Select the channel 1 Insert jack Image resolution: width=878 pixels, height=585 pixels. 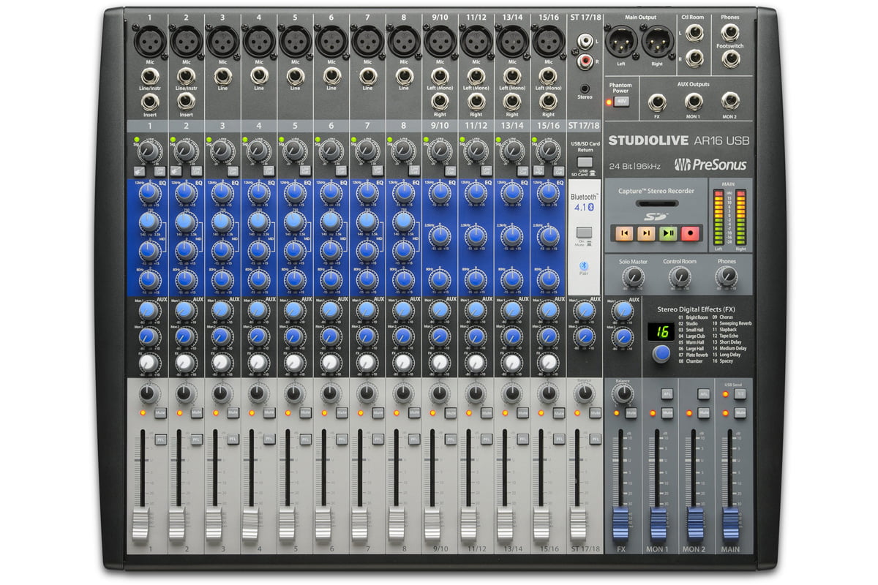pyautogui.click(x=149, y=101)
